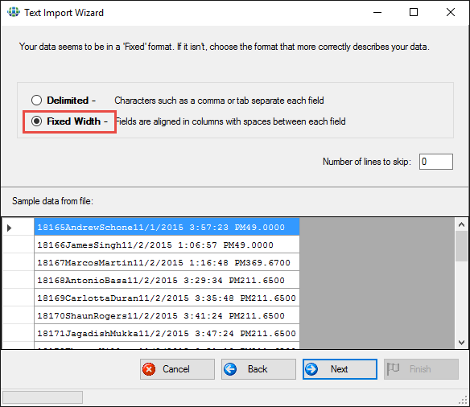Click the sample data scrollbar thumb
This screenshot has height=407, width=470.
pos(462,246)
